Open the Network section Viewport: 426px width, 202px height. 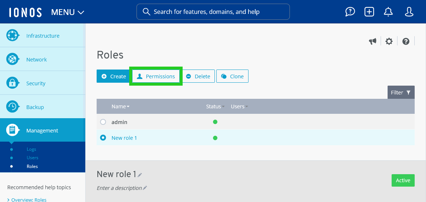tap(43, 59)
